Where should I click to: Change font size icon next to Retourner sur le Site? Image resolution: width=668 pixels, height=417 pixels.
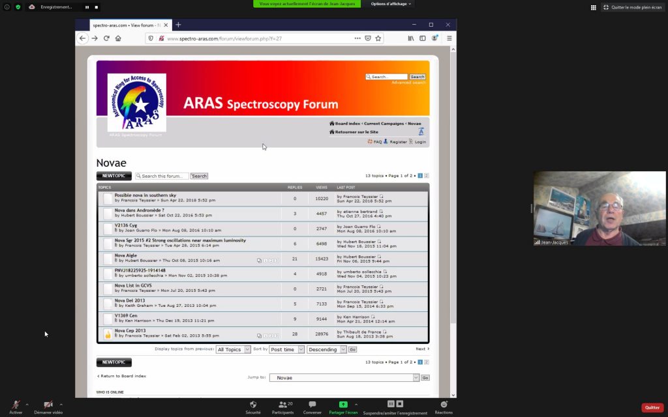click(421, 132)
